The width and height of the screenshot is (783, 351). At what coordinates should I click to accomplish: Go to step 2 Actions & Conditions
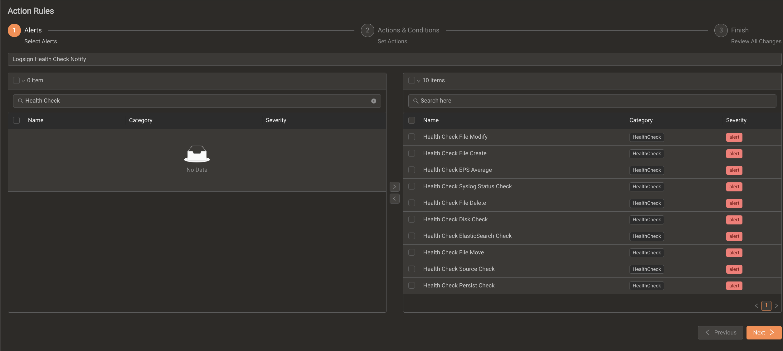coord(367,30)
